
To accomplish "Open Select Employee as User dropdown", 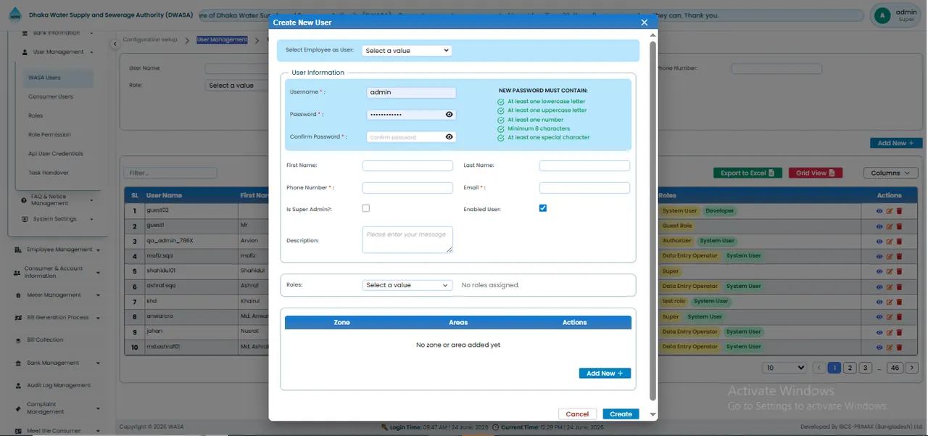I will (x=407, y=51).
